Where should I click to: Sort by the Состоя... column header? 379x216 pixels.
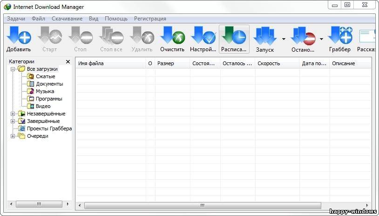tap(205, 63)
